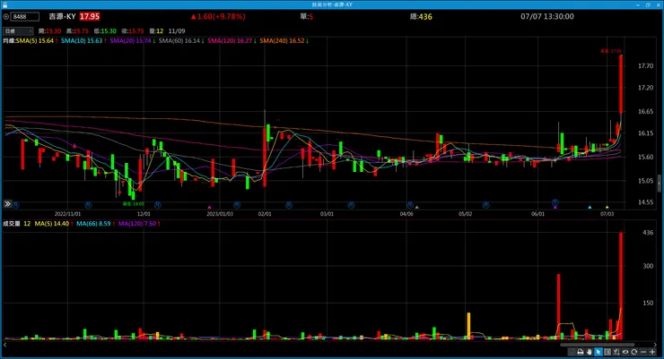Open the column layout split icon
The width and height of the screenshot is (664, 359).
click(x=607, y=352)
